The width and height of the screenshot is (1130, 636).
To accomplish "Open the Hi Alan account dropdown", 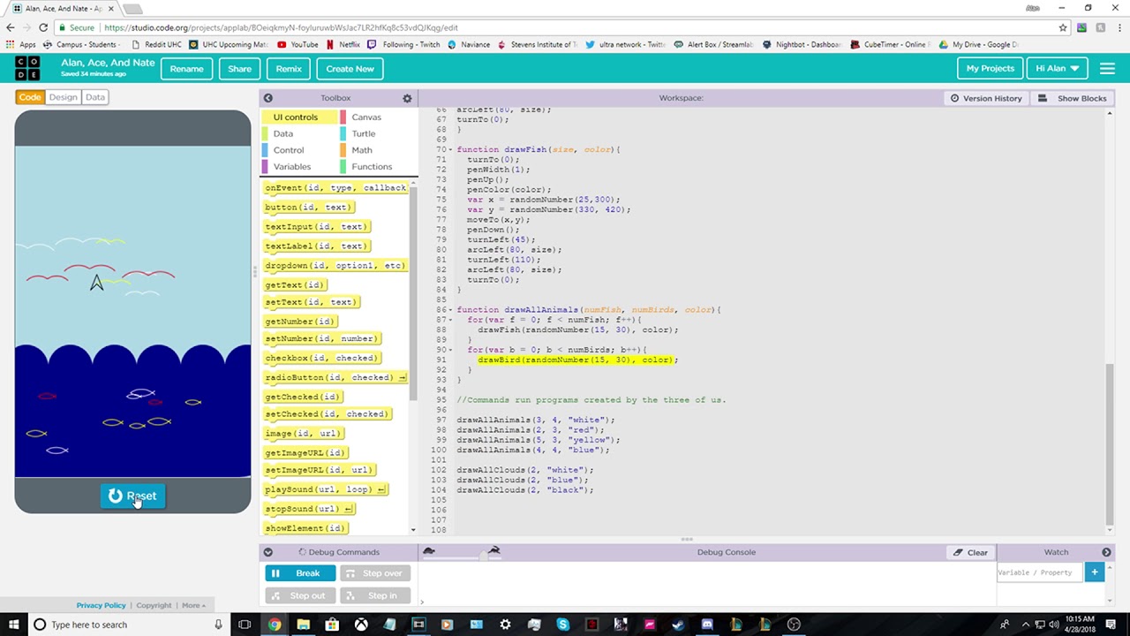I will (1057, 69).
